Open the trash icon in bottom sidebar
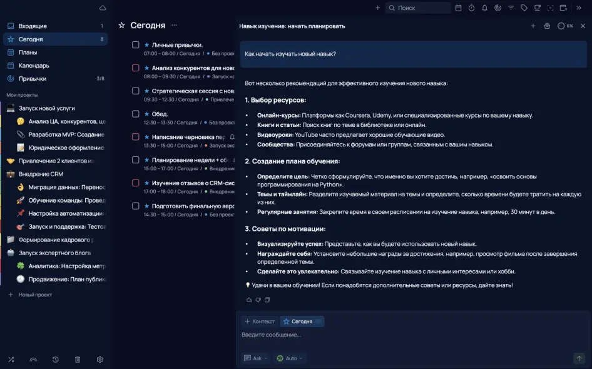Viewport: 592px width, 369px height. point(78,360)
